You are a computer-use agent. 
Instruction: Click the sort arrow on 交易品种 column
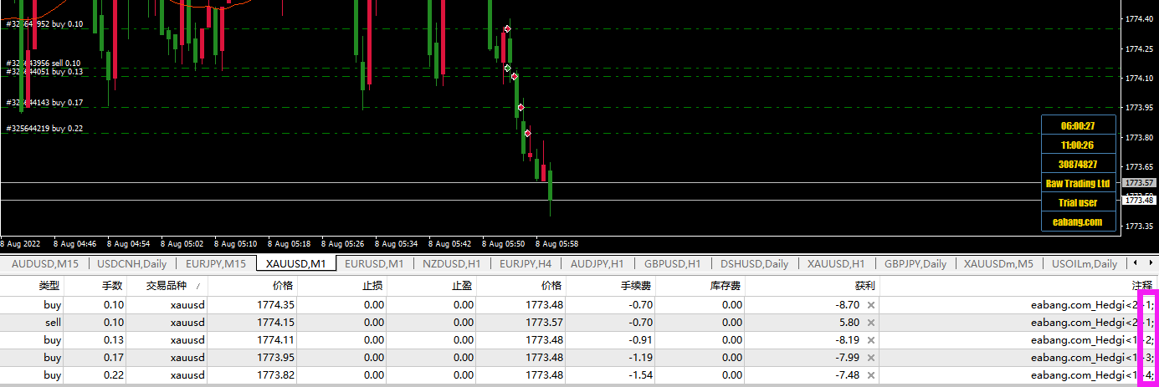(x=197, y=286)
